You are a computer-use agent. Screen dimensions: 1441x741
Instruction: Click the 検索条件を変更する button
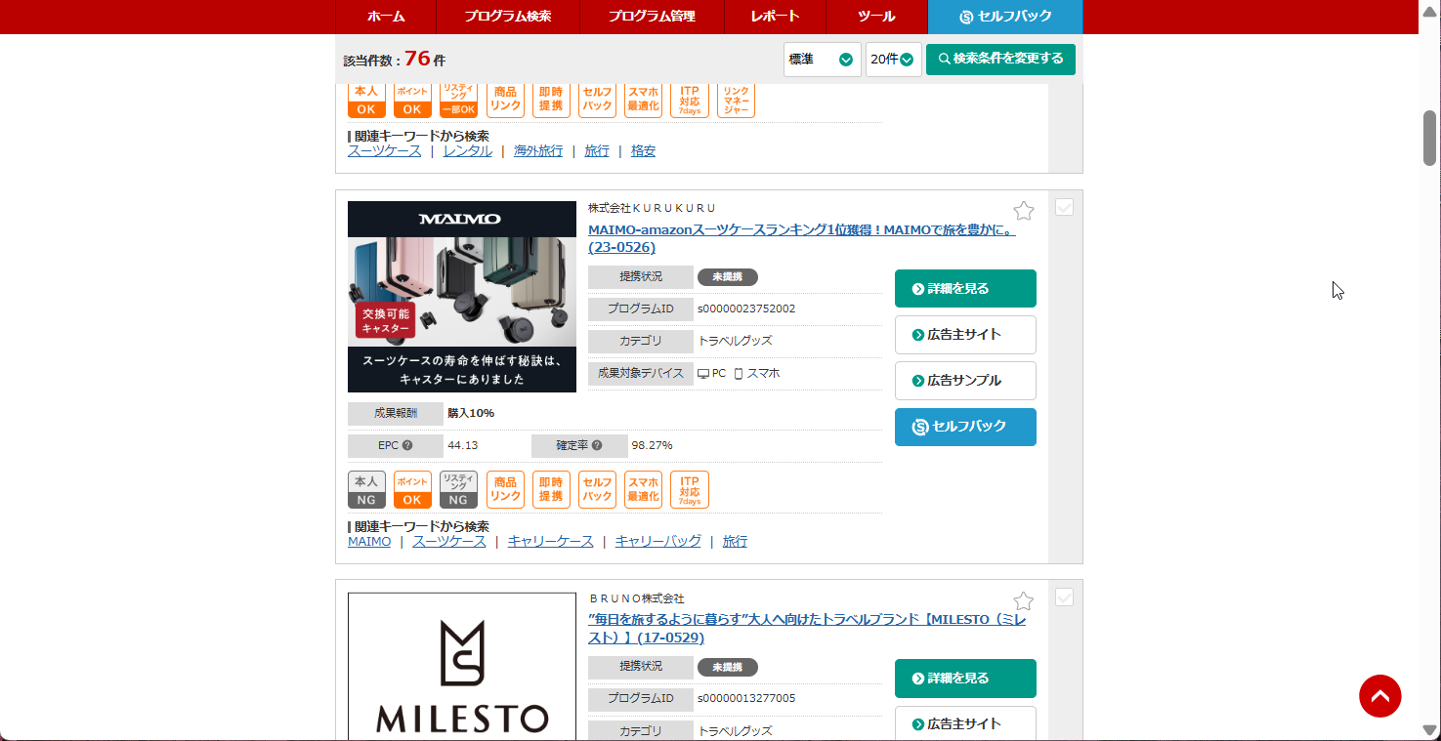pos(1000,60)
